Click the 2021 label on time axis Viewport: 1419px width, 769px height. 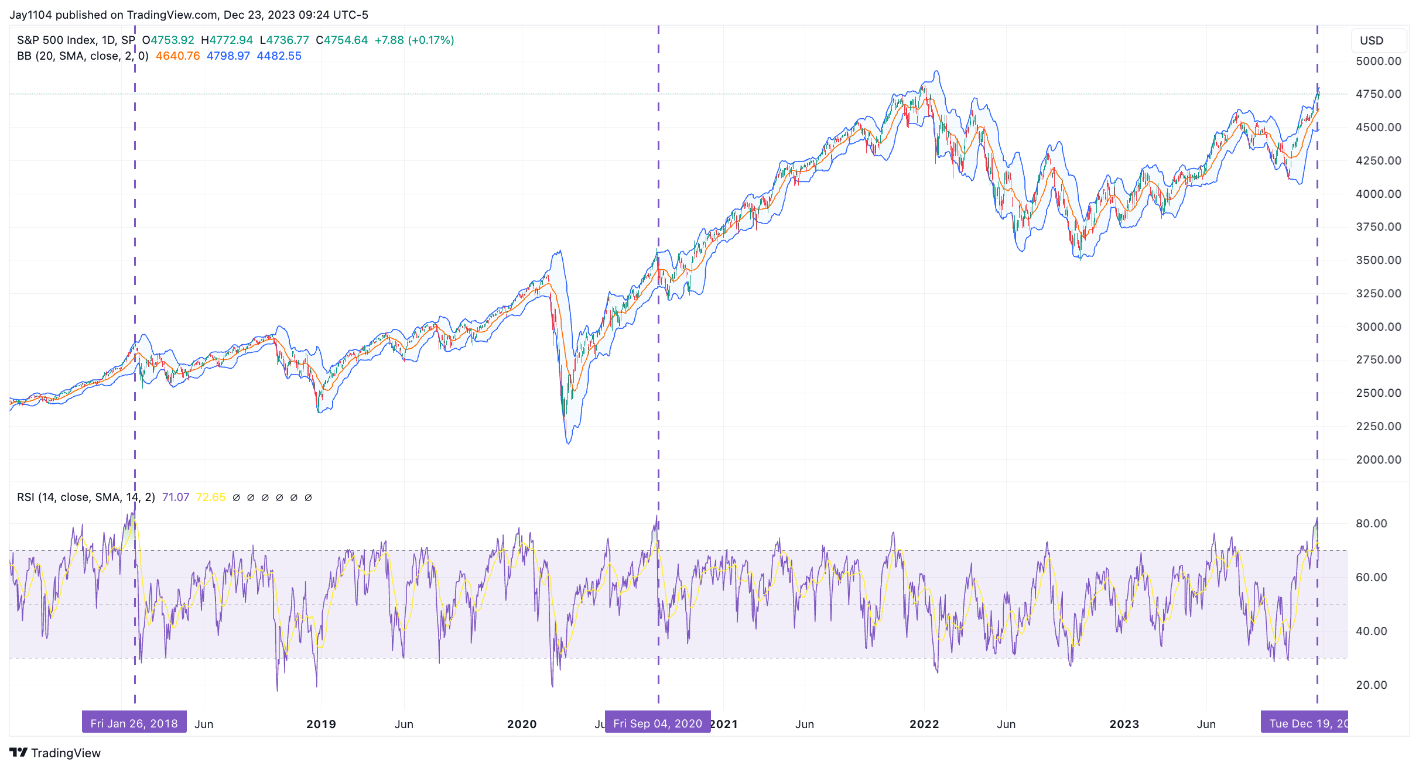click(x=724, y=724)
